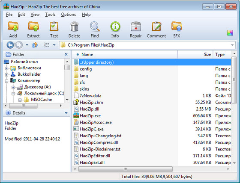Expand the Bukkollaider tree node
The image size is (240, 183).
click(x=6, y=75)
